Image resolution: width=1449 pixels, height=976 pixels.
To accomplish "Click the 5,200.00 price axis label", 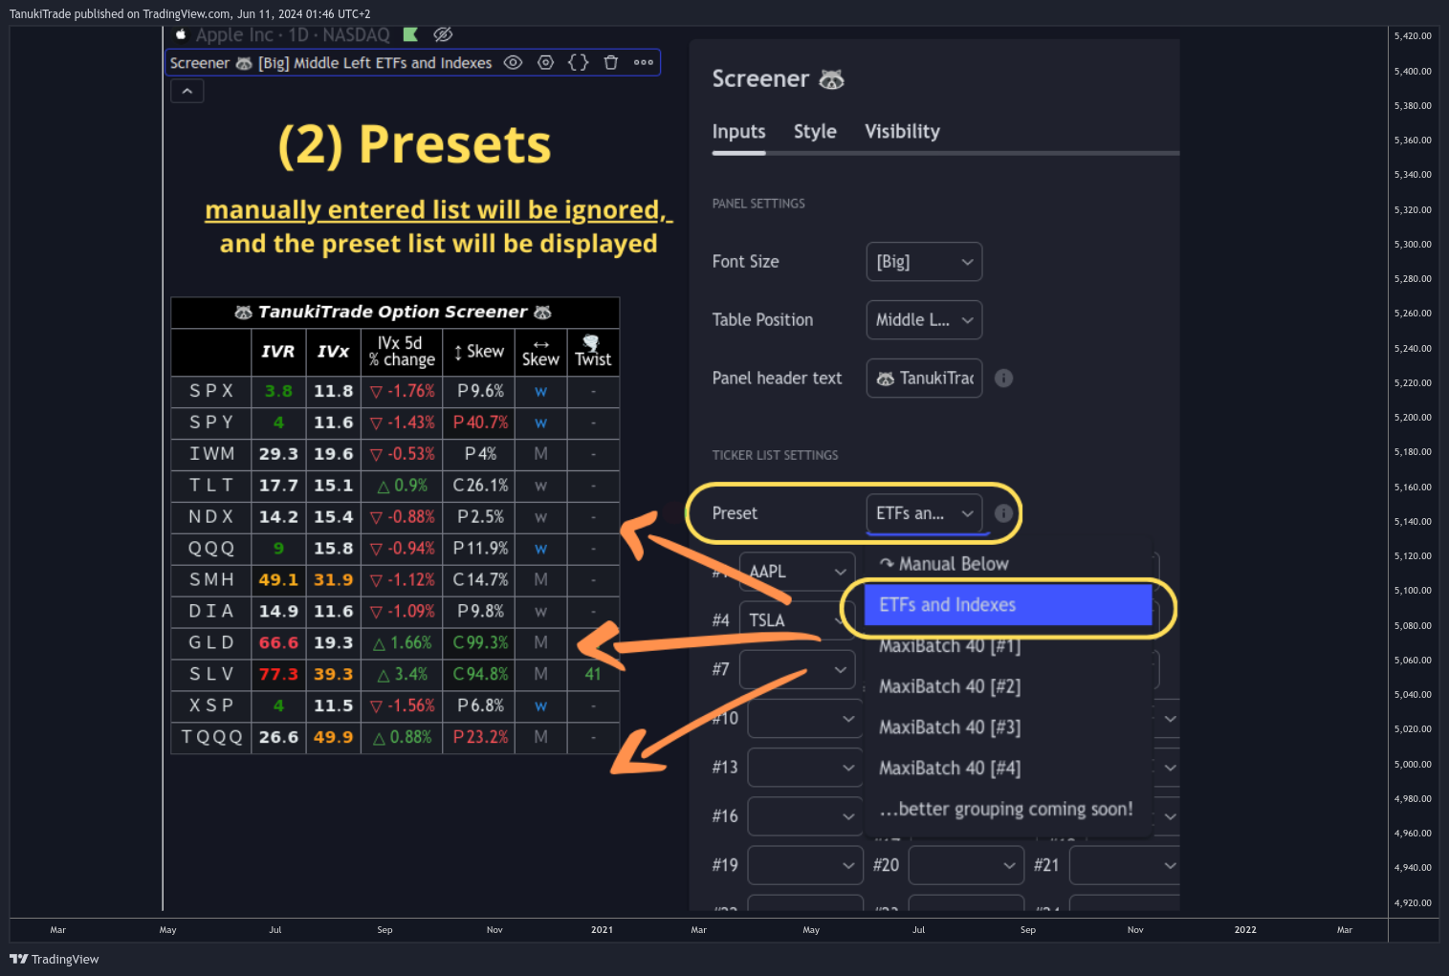I will [1413, 418].
